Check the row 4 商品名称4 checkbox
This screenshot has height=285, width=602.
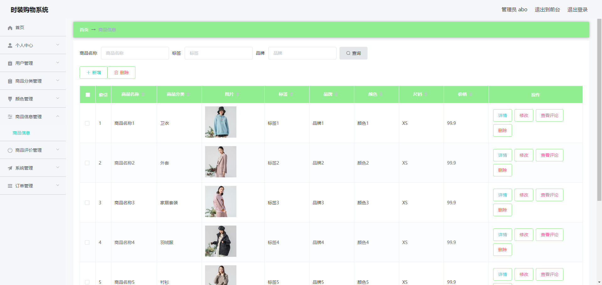87,242
